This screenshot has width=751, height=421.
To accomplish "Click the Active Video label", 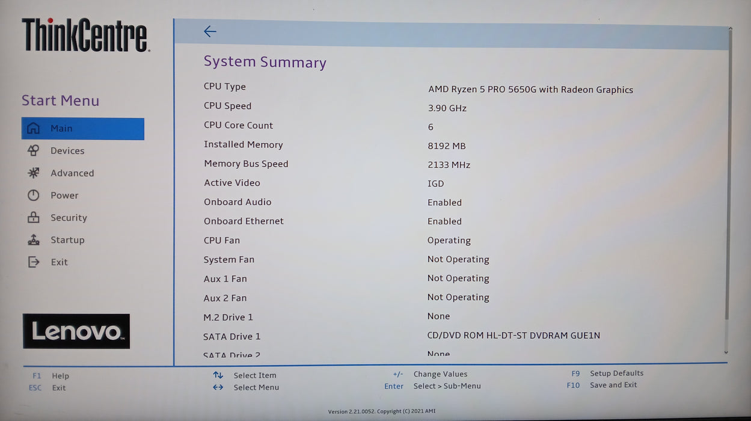I will [232, 183].
